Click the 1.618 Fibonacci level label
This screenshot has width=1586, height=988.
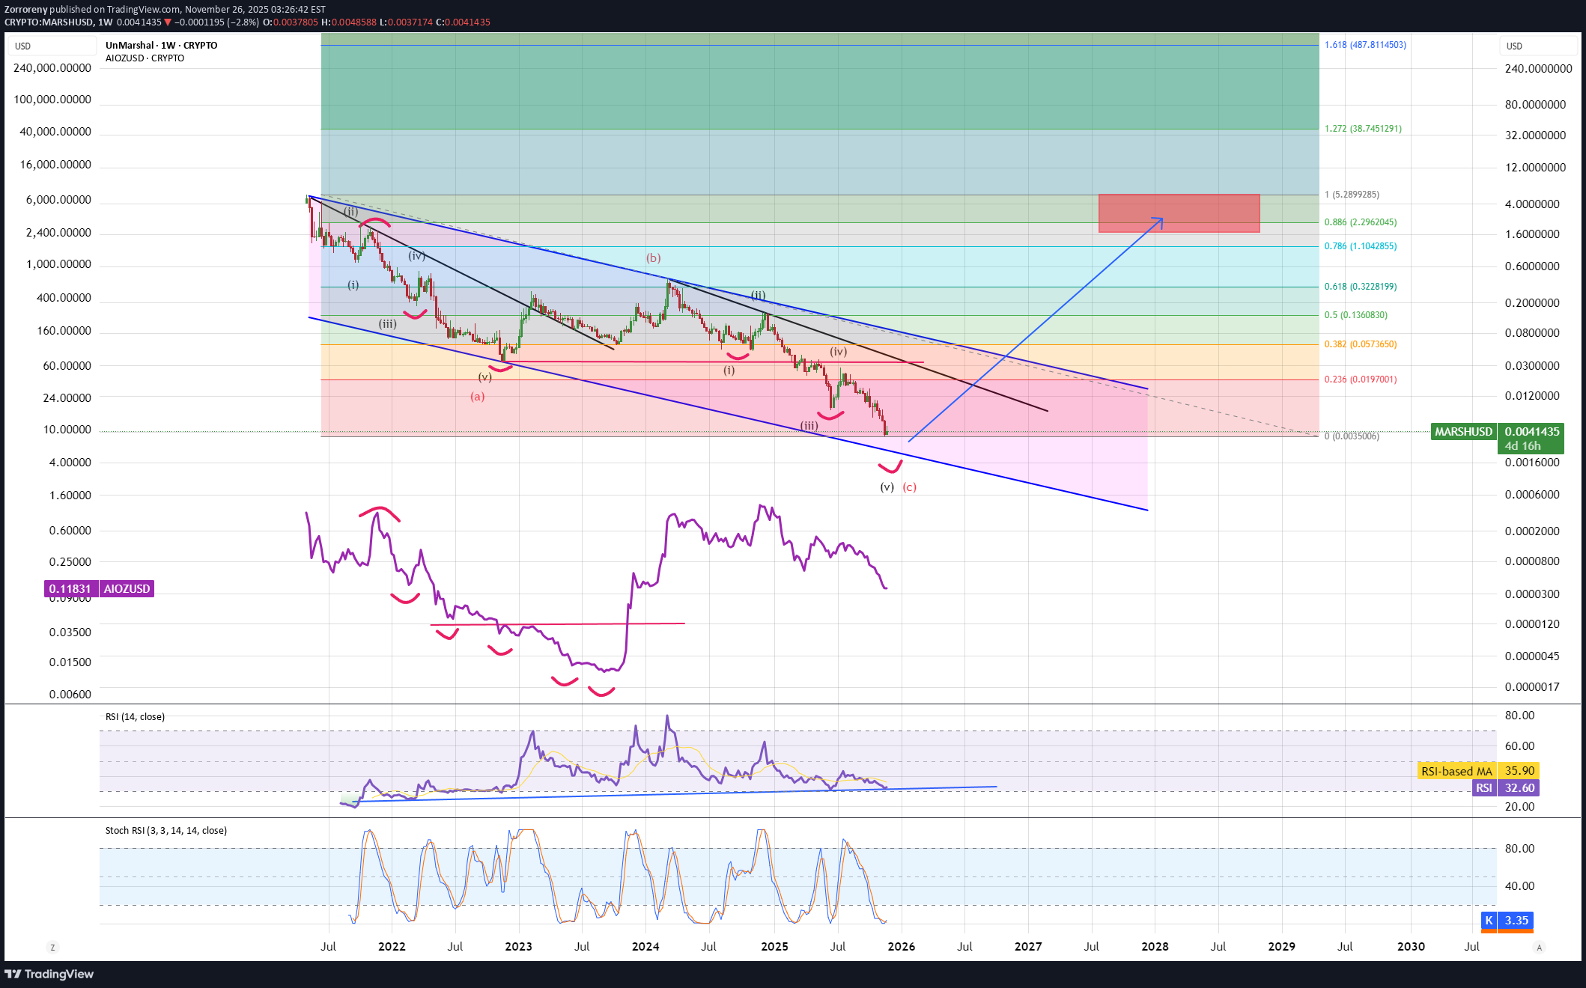[1364, 45]
